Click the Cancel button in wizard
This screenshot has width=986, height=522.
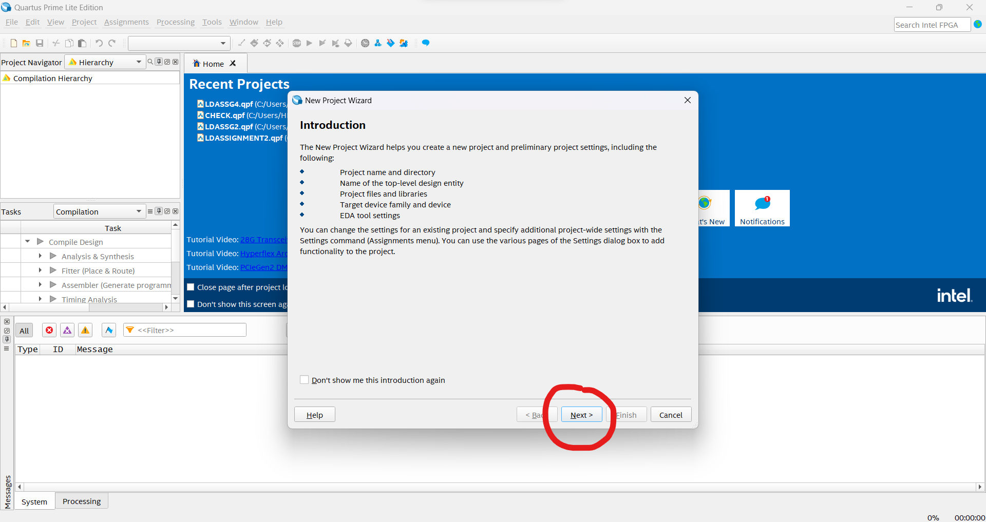click(671, 415)
